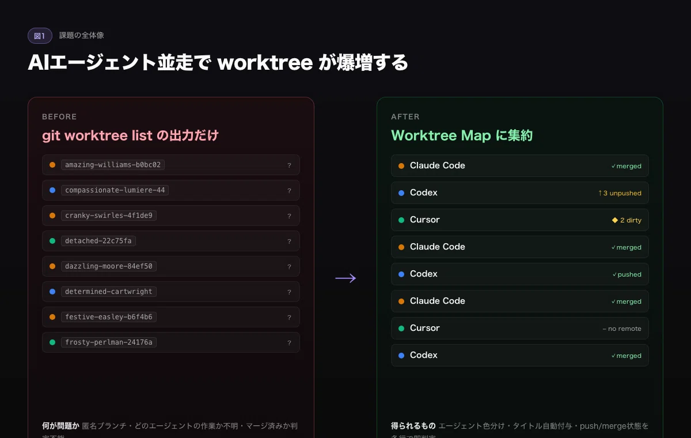Click the question mark on detached-22c75fa row
691x438 pixels.
click(289, 241)
